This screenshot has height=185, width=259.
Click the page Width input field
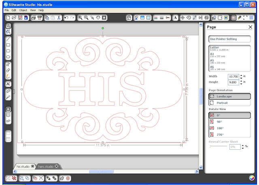click(x=234, y=77)
